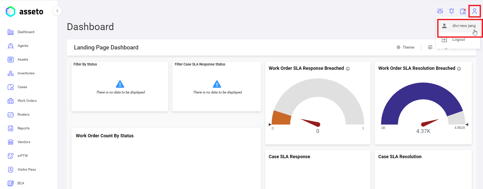
Task: Click the calendar check icon with red dot
Action: point(463,11)
